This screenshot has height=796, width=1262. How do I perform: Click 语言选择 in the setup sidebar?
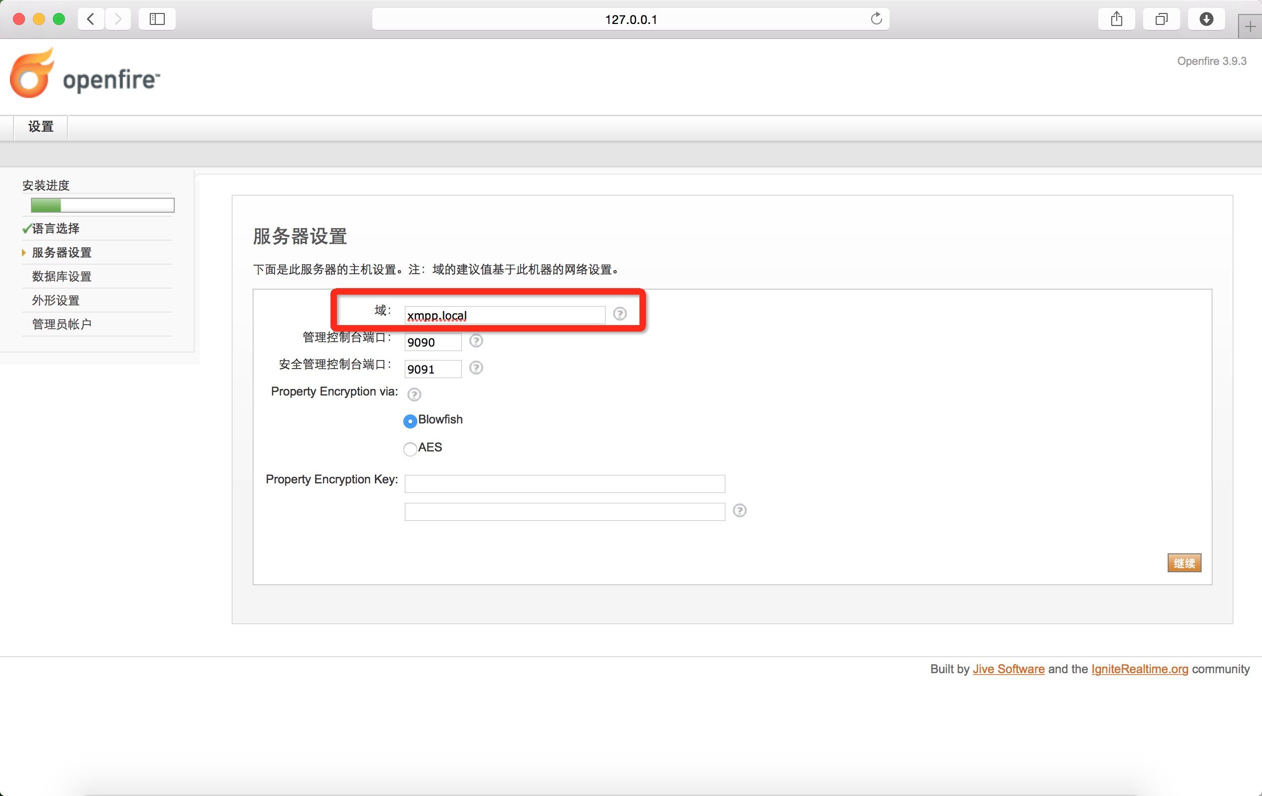(55, 229)
